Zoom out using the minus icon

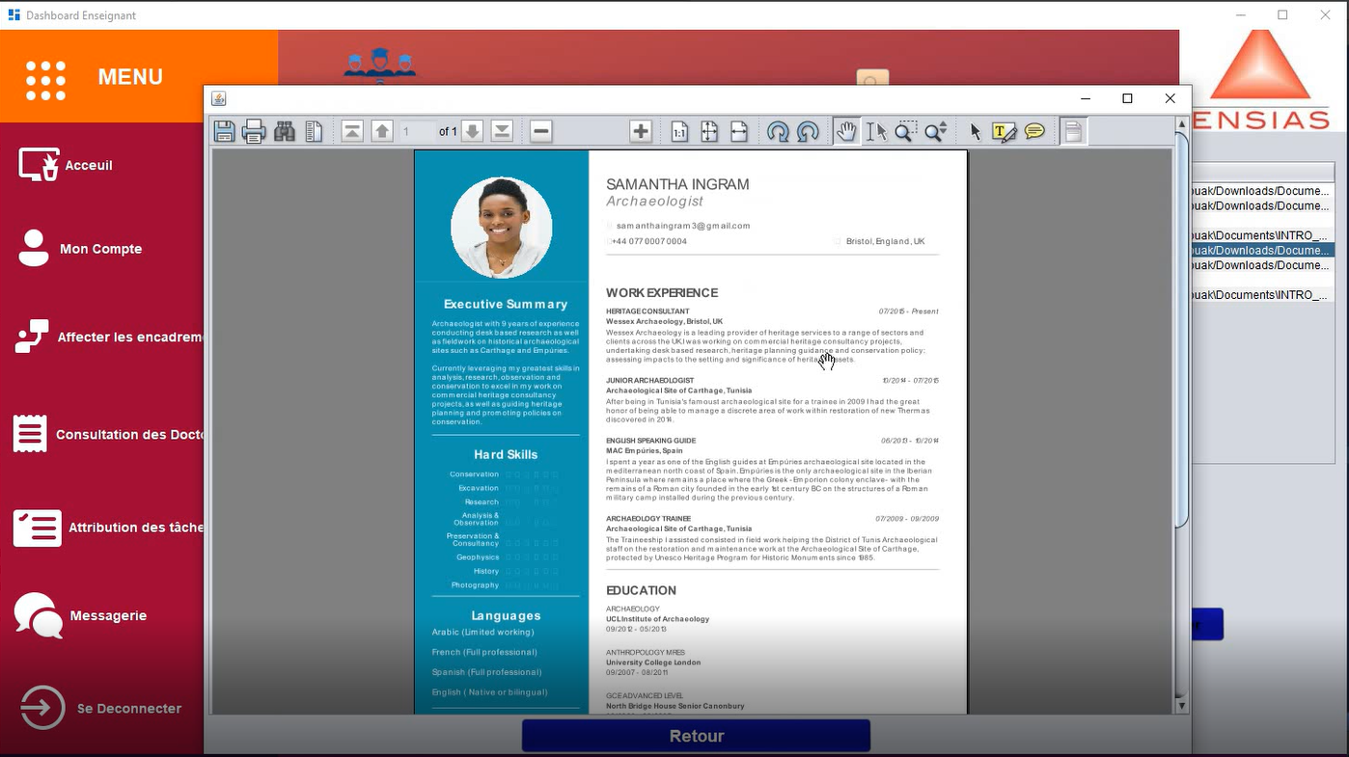tap(541, 132)
